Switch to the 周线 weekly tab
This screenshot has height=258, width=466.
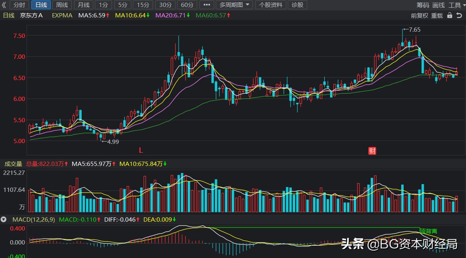pyautogui.click(x=61, y=5)
